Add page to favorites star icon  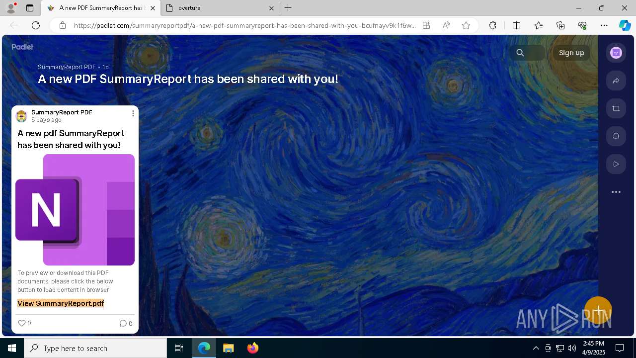(466, 25)
